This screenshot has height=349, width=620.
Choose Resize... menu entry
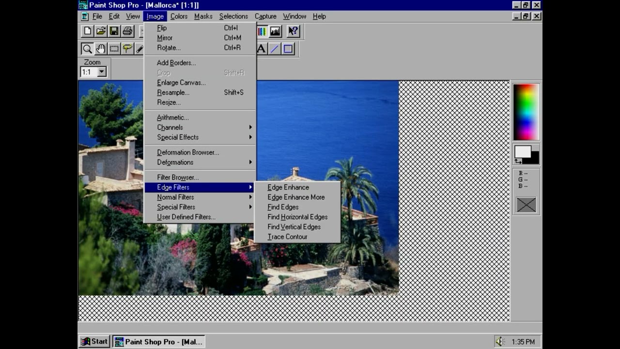[x=200, y=102]
